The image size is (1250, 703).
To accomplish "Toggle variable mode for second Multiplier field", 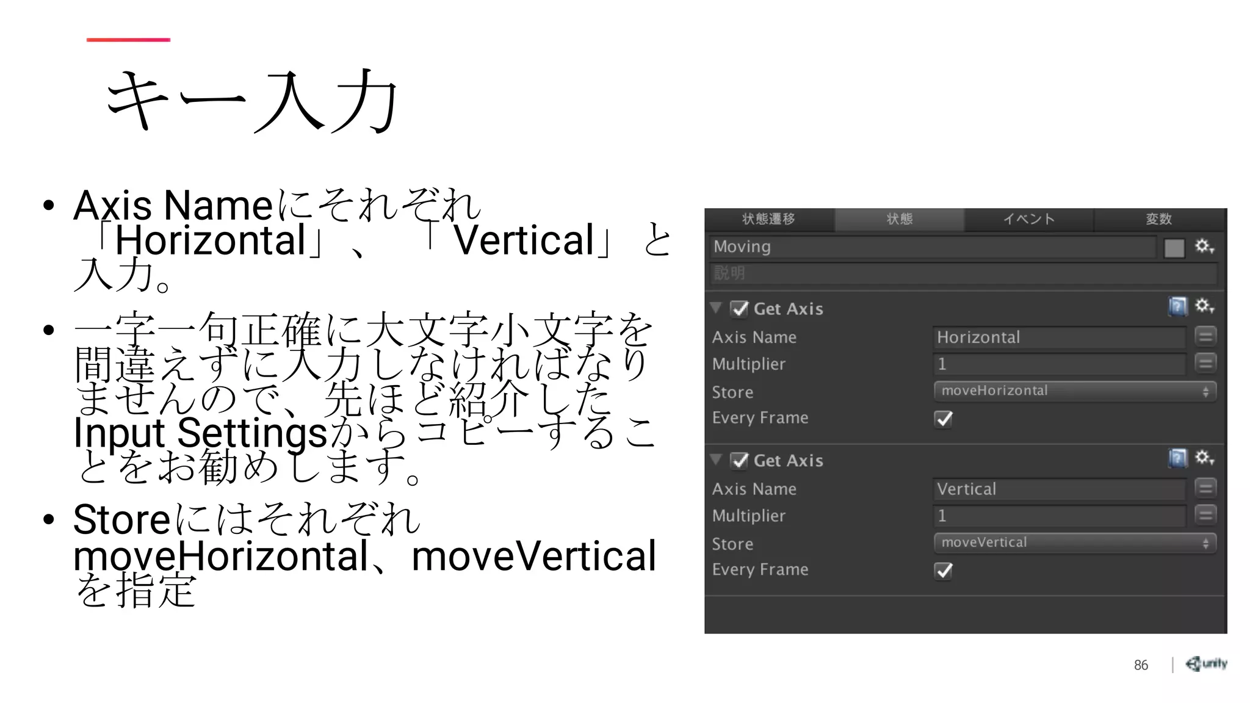I will (1205, 515).
